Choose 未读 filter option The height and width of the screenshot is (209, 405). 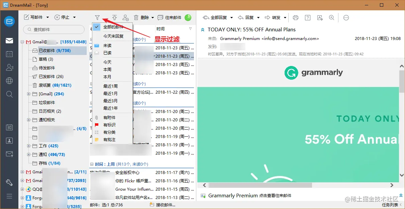click(112, 46)
